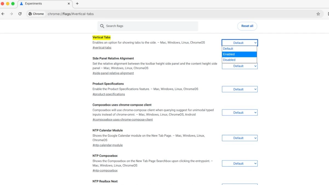Click the back navigation arrow
329x185 pixels.
3,14
